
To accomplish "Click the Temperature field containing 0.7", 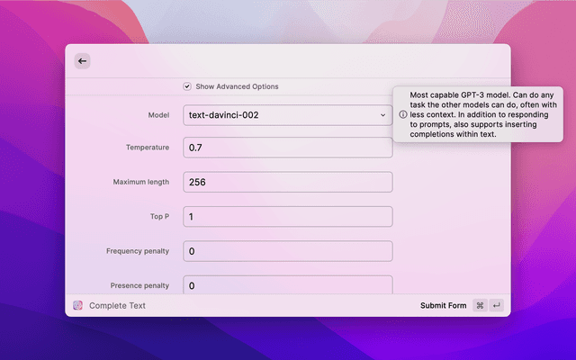I will point(287,148).
